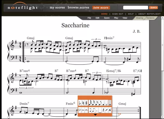Click the scrollbar down arrow
This screenshot has height=119, width=164.
(x=163, y=117)
